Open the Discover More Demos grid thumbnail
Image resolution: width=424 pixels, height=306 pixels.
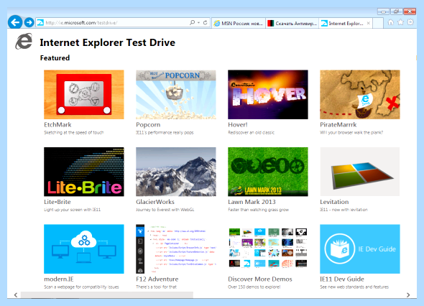[268, 249]
